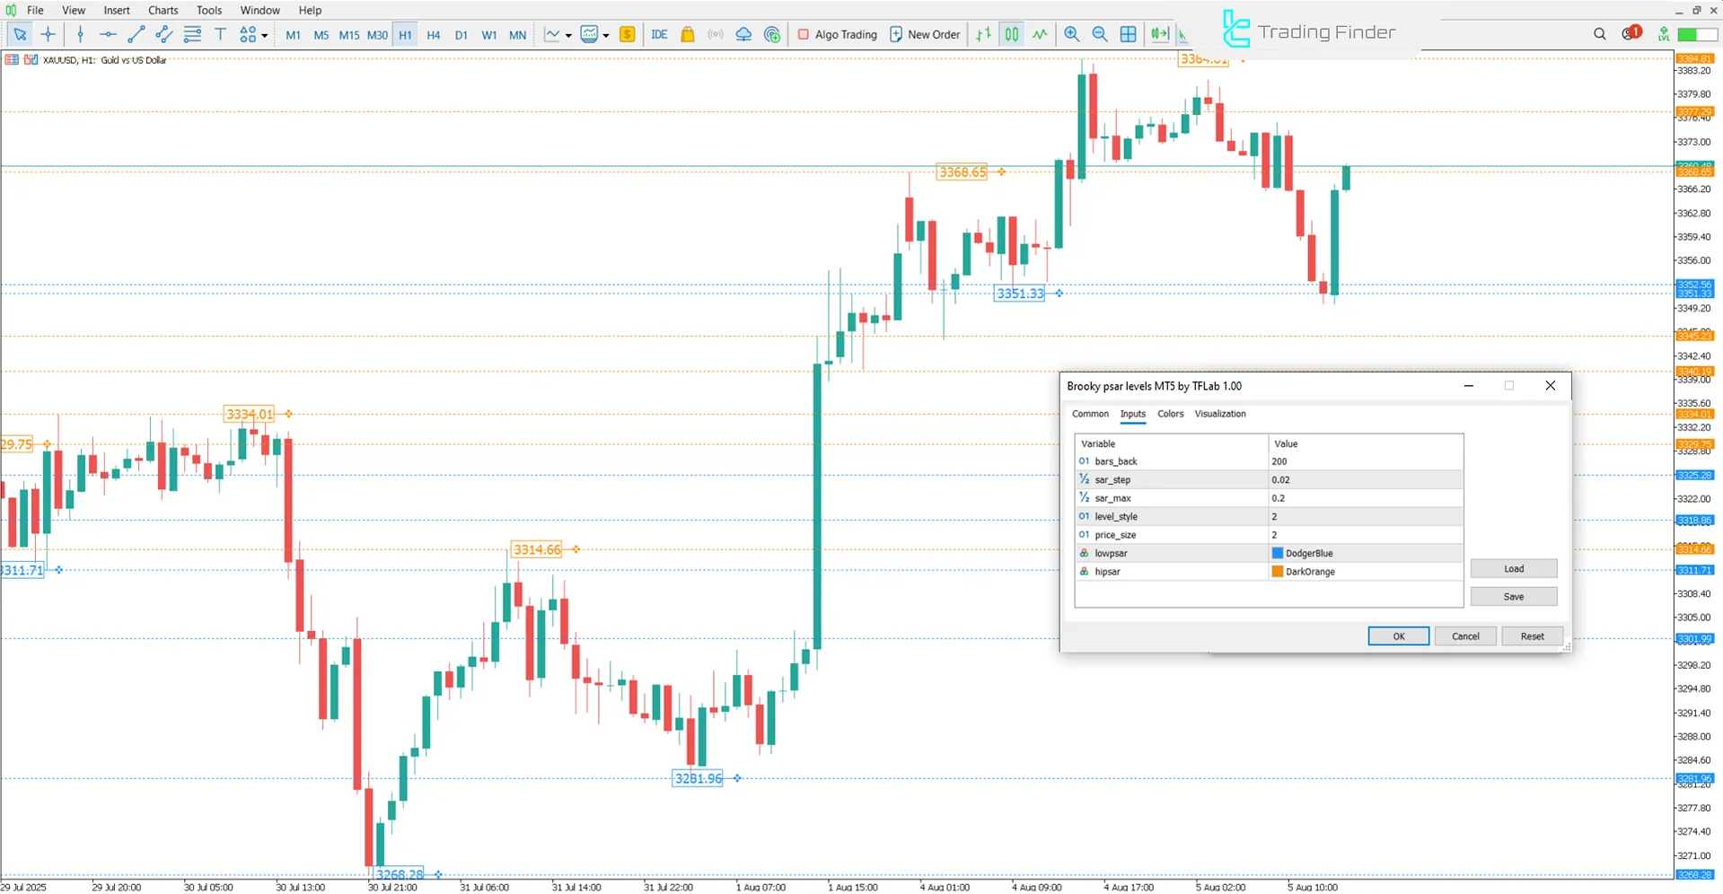Screen dimensions: 1723x894
Task: Select the Text annotation tool
Action: click(220, 34)
